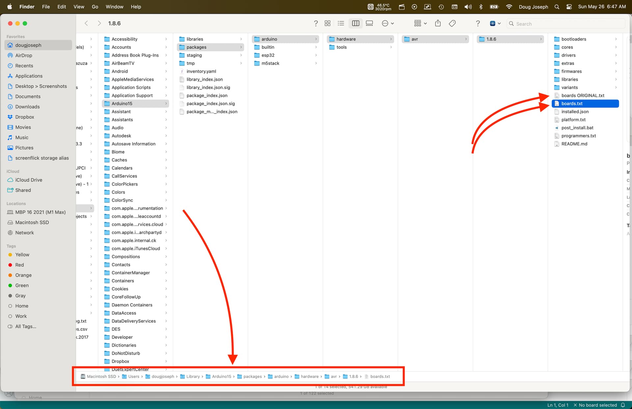Screen dimensions: 632x409
Task: Select the Orange tag in sidebar
Action: (23, 275)
